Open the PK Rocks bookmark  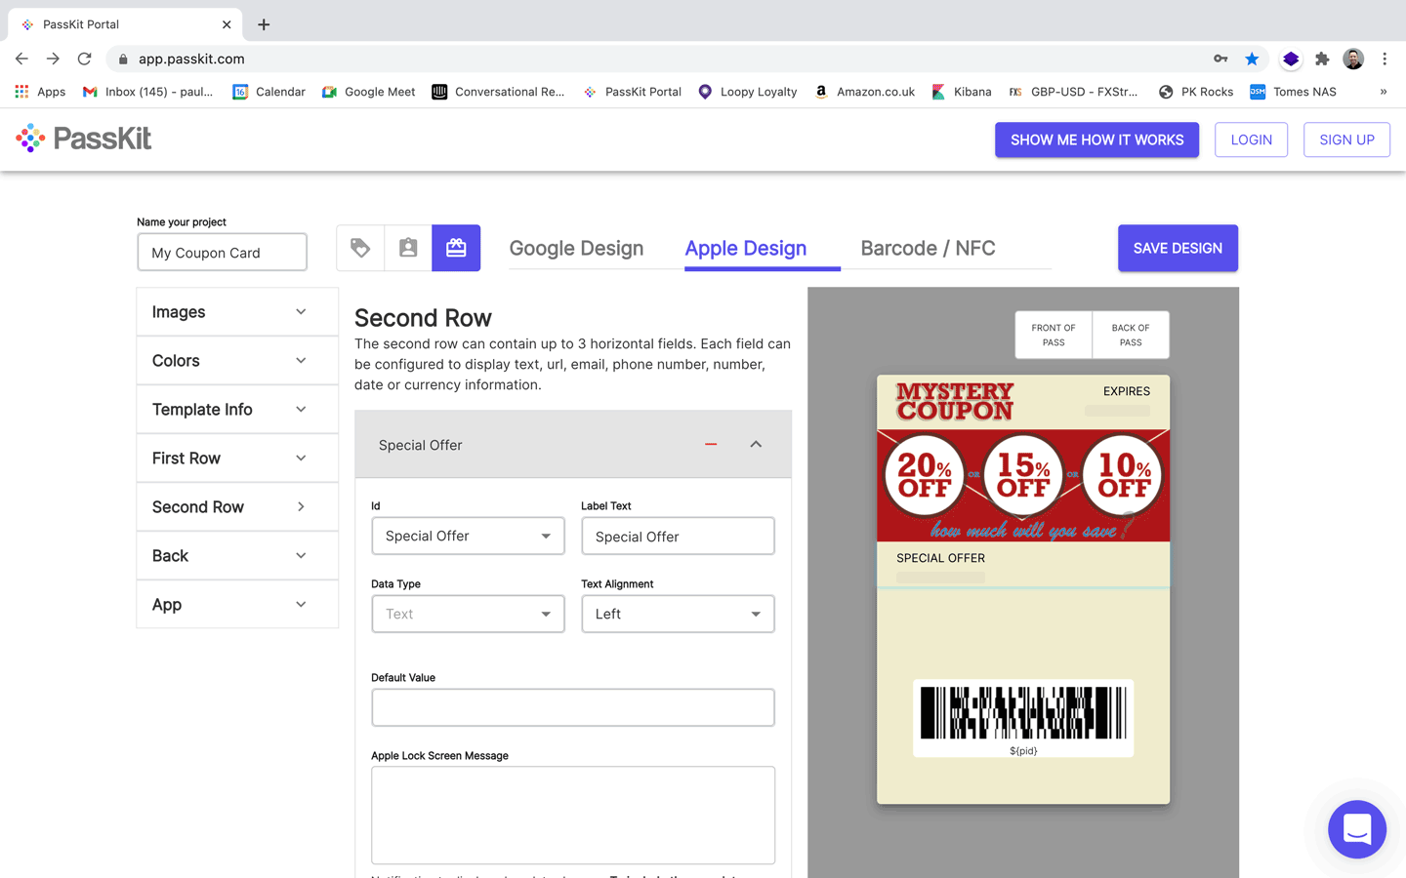1195,92
